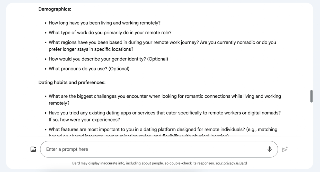
Task: Click the plus badge on the send icon
Action: pyautogui.click(x=287, y=147)
